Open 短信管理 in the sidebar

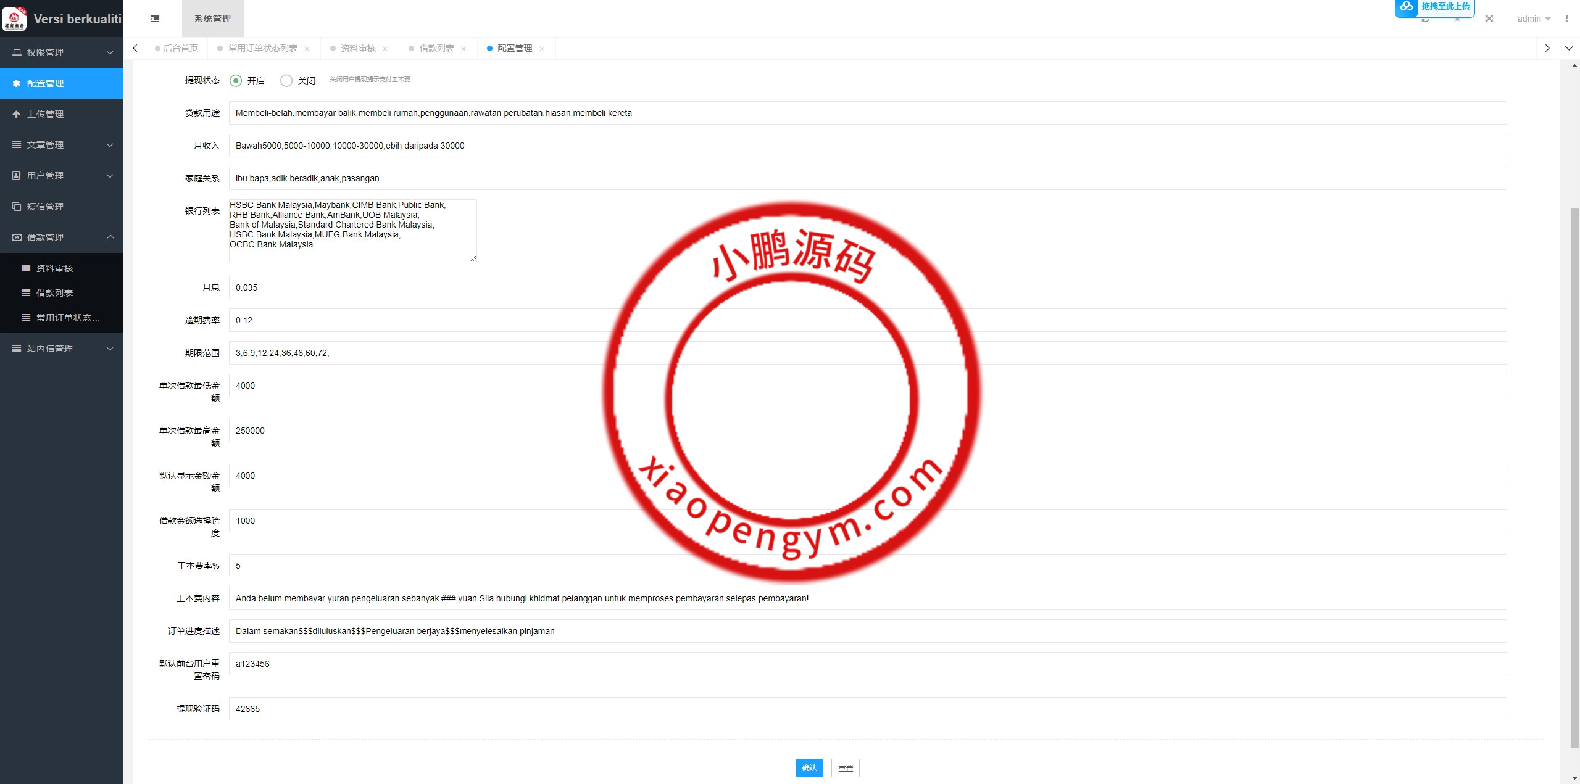click(45, 207)
